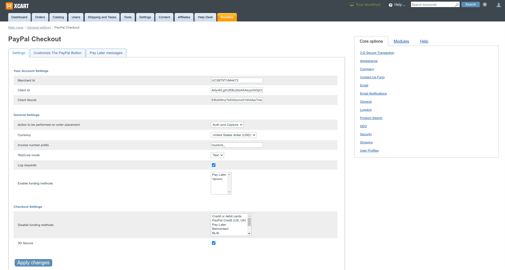Viewport: 505px width, 270px height.
Task: Click the magnifying glass in search box
Action: (x=457, y=5)
